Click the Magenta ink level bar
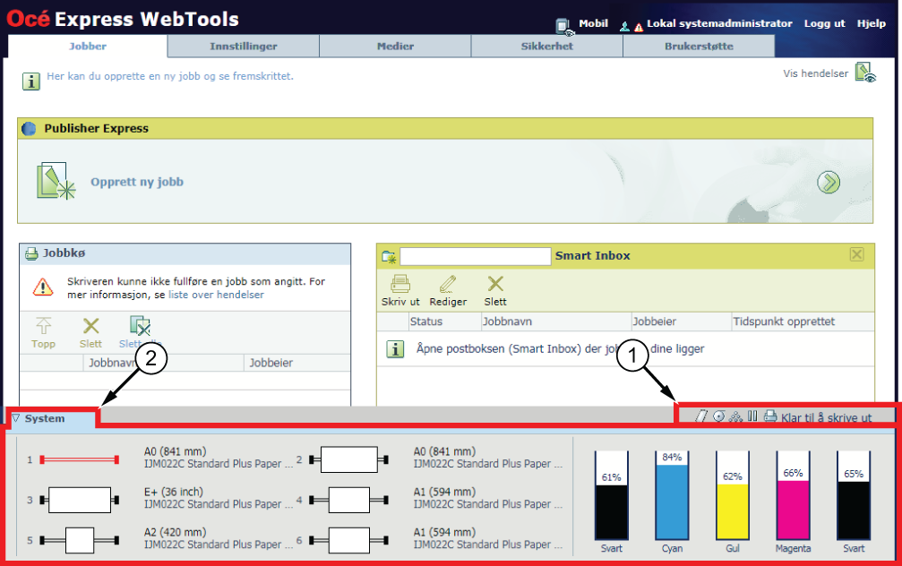 [793, 495]
